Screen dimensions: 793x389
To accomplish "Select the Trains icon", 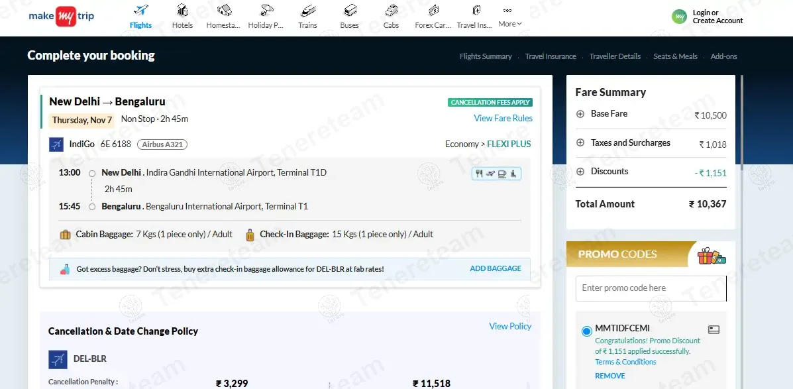I will pos(307,11).
